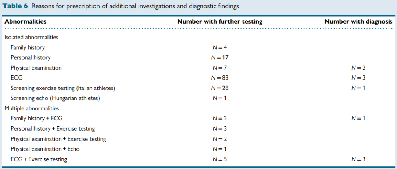Viewport: 397px width, 169px height.
Task: Click the "Table 6" title label
Action: pyautogui.click(x=15, y=6)
